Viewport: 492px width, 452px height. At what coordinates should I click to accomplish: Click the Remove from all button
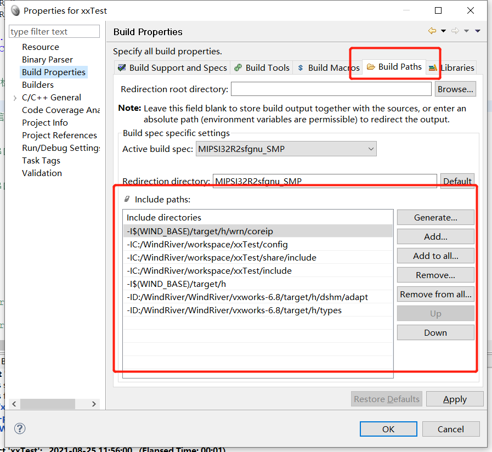435,294
